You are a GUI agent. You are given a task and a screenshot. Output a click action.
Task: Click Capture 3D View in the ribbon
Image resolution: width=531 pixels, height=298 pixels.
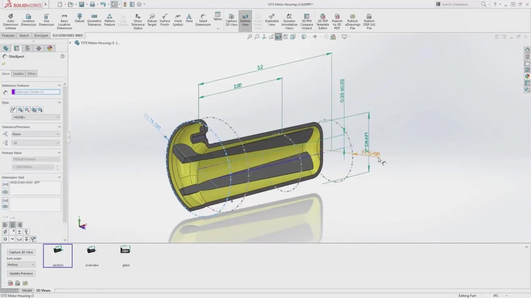(231, 20)
